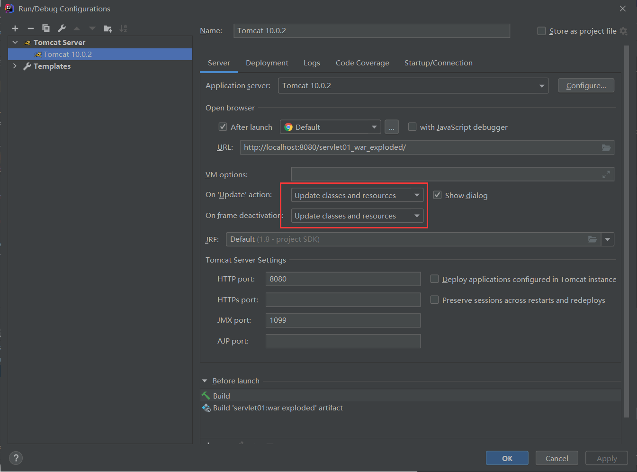This screenshot has width=637, height=472.
Task: Open On 'Update' action dropdown
Action: pos(357,195)
